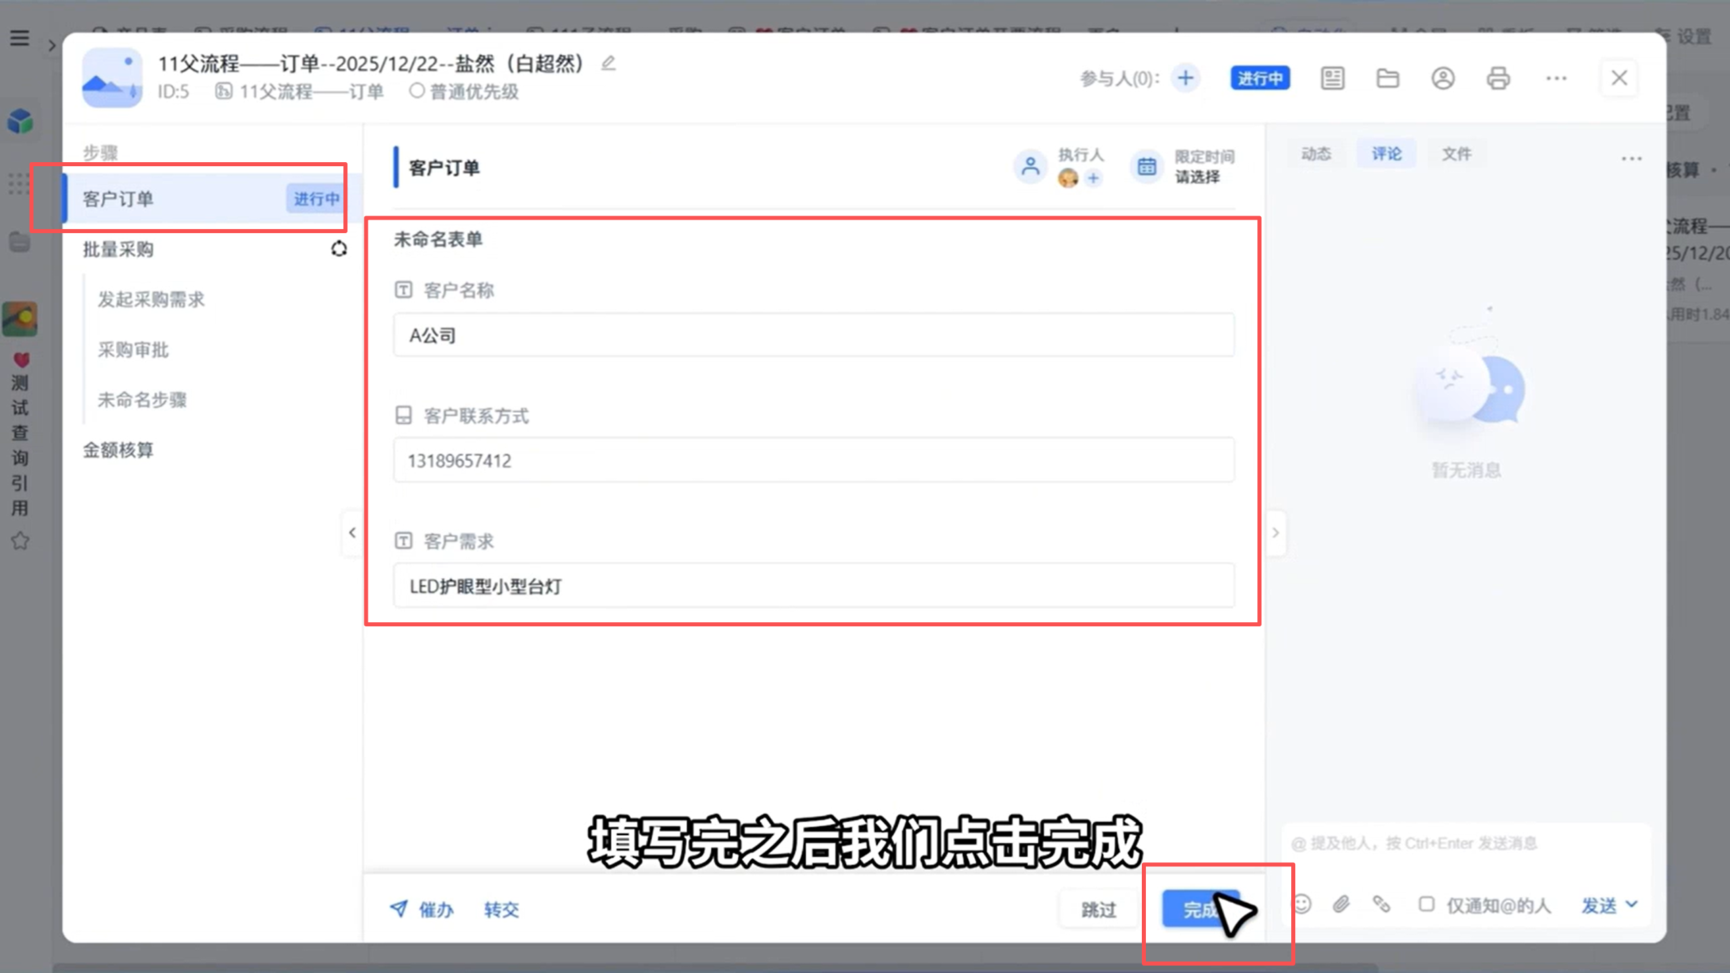
Task: Click the 客户名称 input field
Action: coord(814,335)
